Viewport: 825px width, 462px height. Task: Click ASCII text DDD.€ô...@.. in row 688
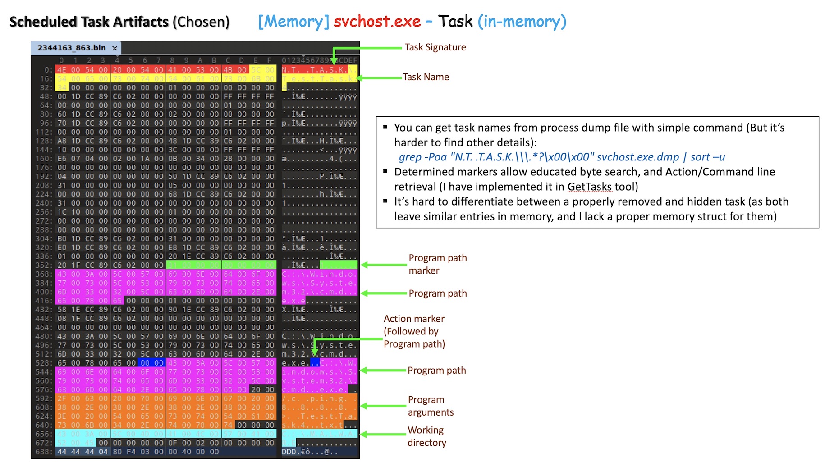pyautogui.click(x=309, y=452)
